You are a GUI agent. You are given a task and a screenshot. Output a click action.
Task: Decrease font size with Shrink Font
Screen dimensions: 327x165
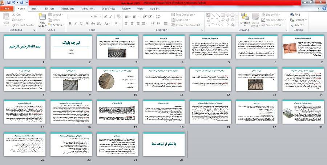(x=111, y=16)
